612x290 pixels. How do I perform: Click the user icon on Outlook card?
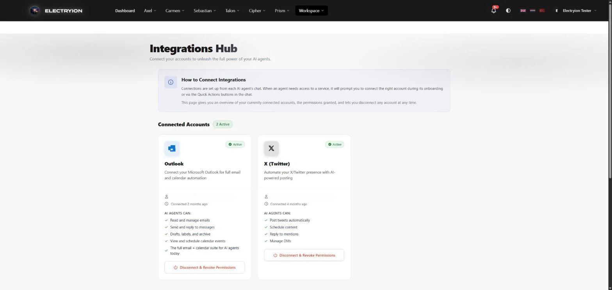click(x=166, y=197)
